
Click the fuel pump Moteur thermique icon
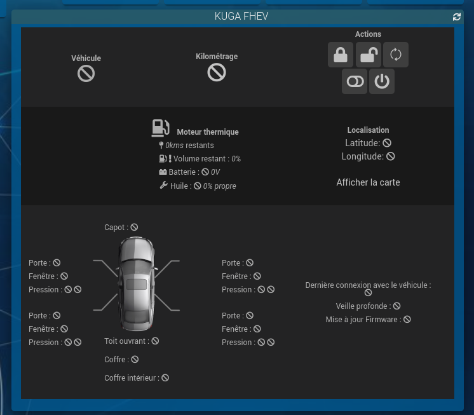pos(161,128)
